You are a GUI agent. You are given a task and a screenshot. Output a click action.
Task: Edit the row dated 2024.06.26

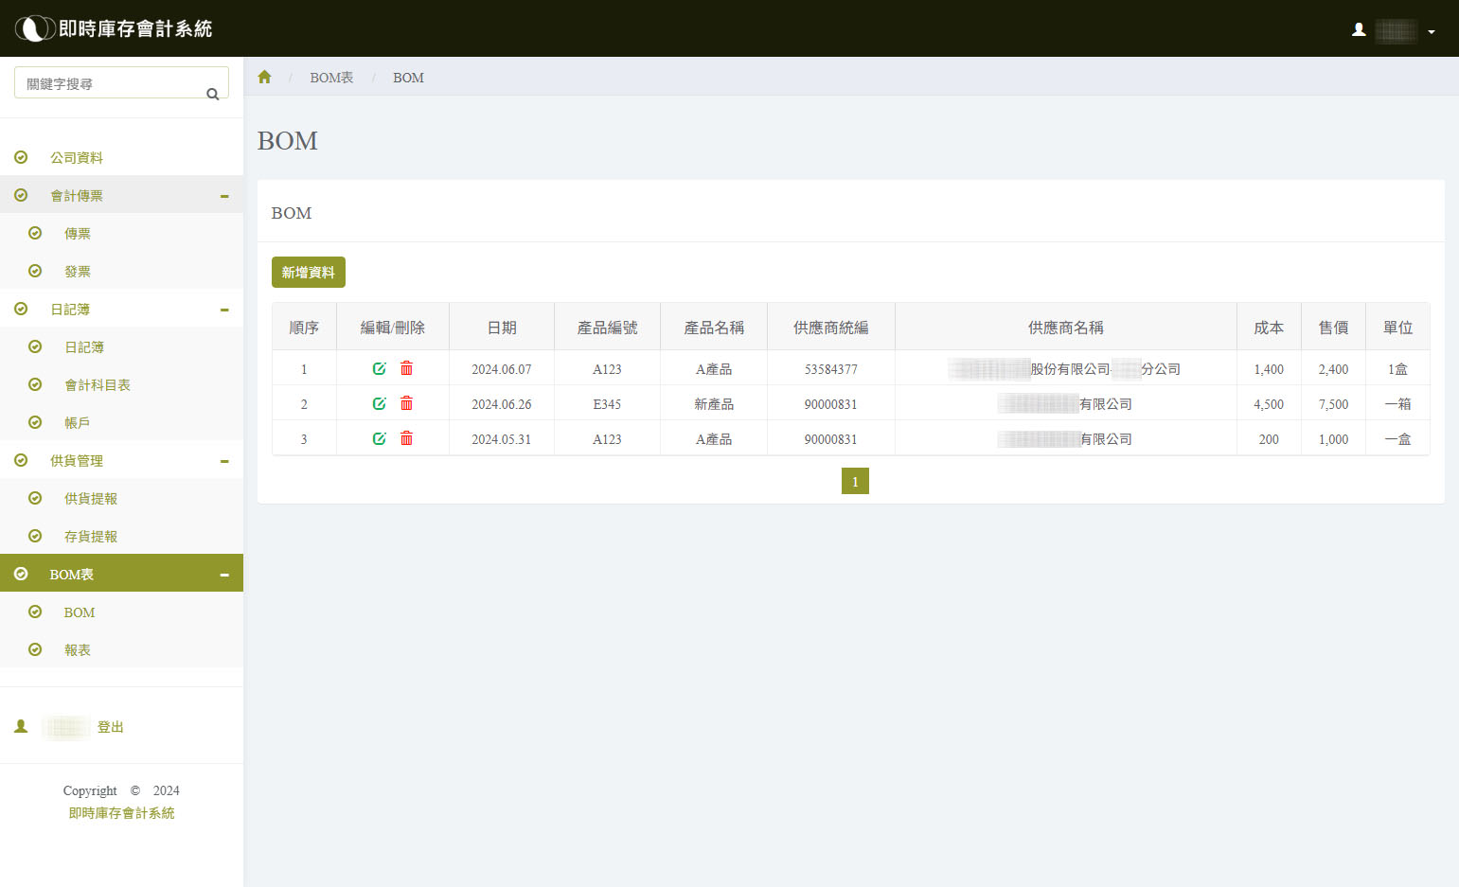click(380, 403)
